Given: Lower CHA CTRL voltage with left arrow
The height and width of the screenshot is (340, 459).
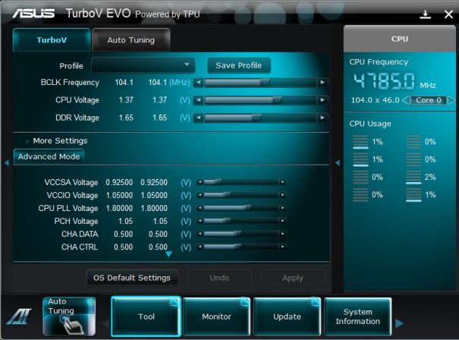Looking at the screenshot, I should (200, 247).
